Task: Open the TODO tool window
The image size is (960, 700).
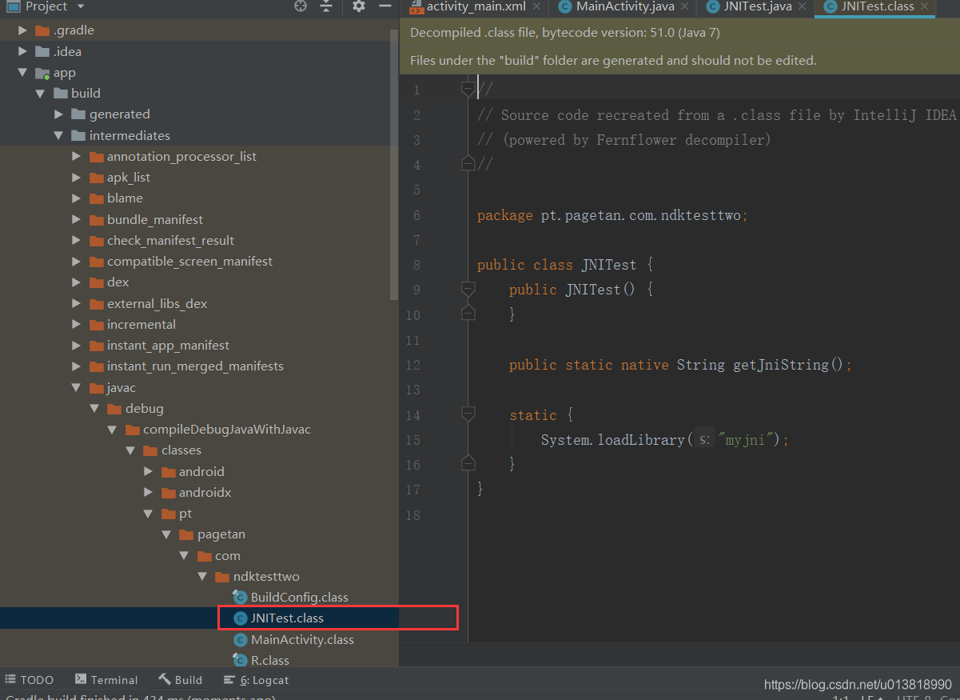Action: click(x=29, y=680)
